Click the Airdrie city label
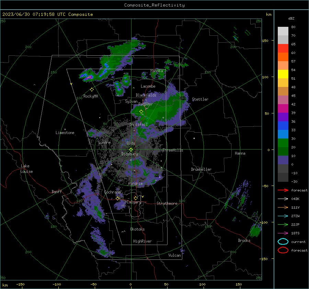This screenshot has width=309, height=289. coord(135,184)
